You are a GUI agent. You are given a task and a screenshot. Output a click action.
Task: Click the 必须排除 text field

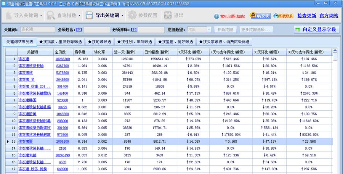tap(151, 30)
